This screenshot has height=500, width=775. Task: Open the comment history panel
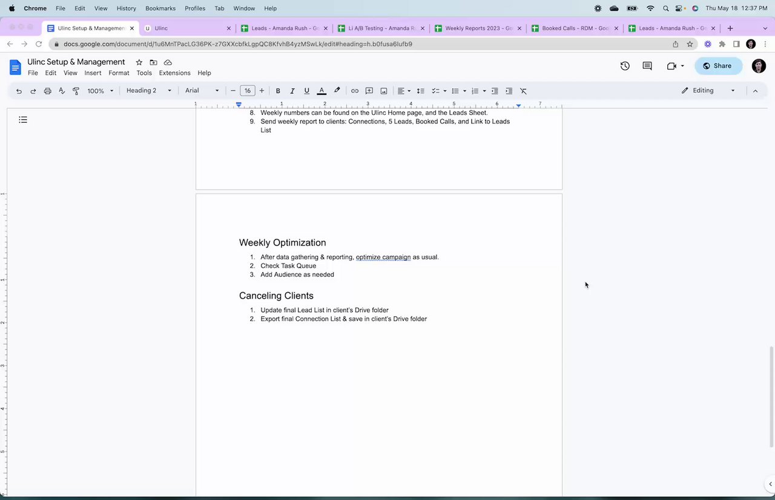[x=647, y=66]
